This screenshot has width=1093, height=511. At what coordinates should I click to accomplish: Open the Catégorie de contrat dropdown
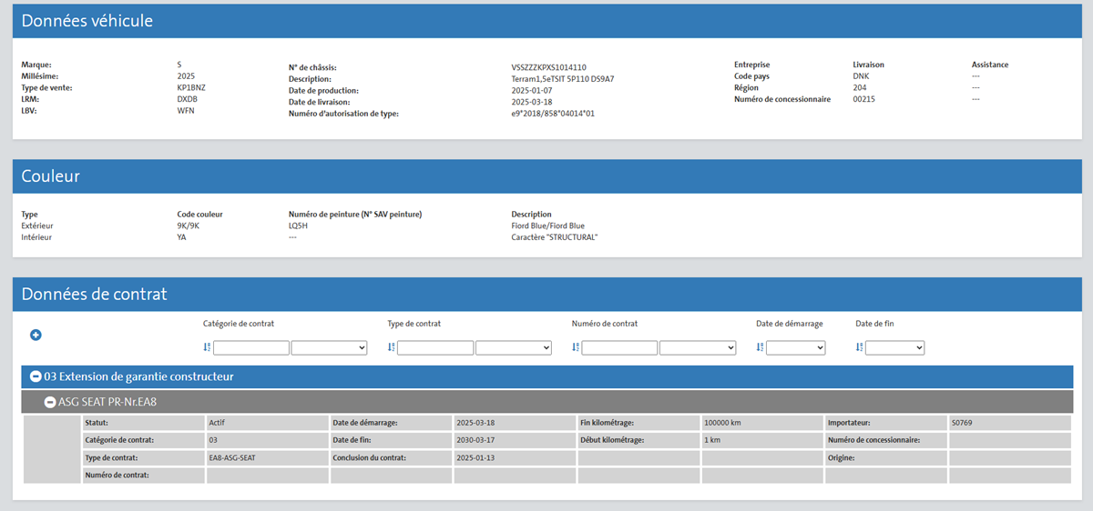tap(329, 347)
